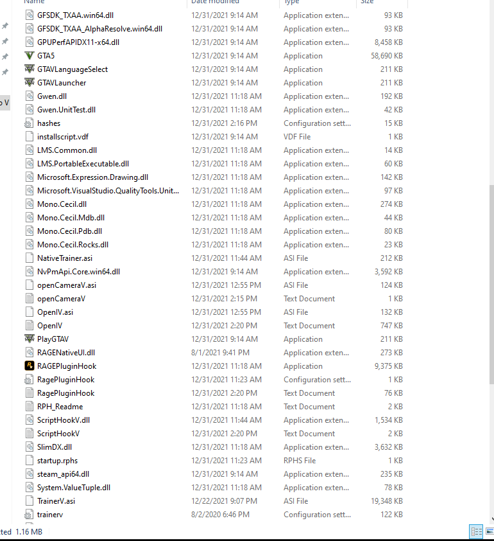494x541 pixels.
Task: Click the GTAVLauncher application icon
Action: 30,82
